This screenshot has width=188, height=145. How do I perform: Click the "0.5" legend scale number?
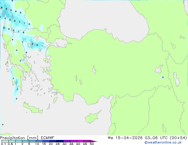[x=10, y=144]
